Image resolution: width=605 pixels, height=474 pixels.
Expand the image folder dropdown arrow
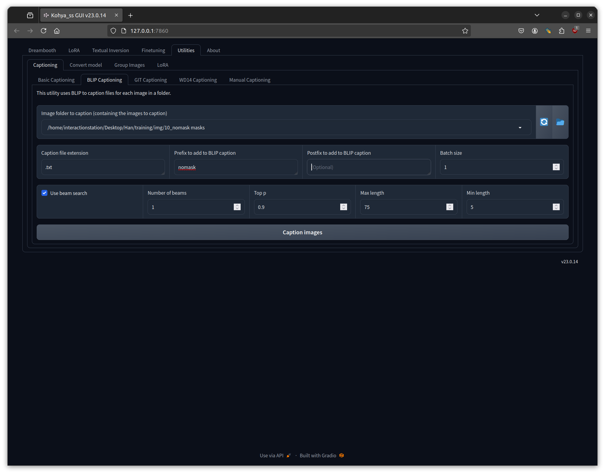[520, 128]
